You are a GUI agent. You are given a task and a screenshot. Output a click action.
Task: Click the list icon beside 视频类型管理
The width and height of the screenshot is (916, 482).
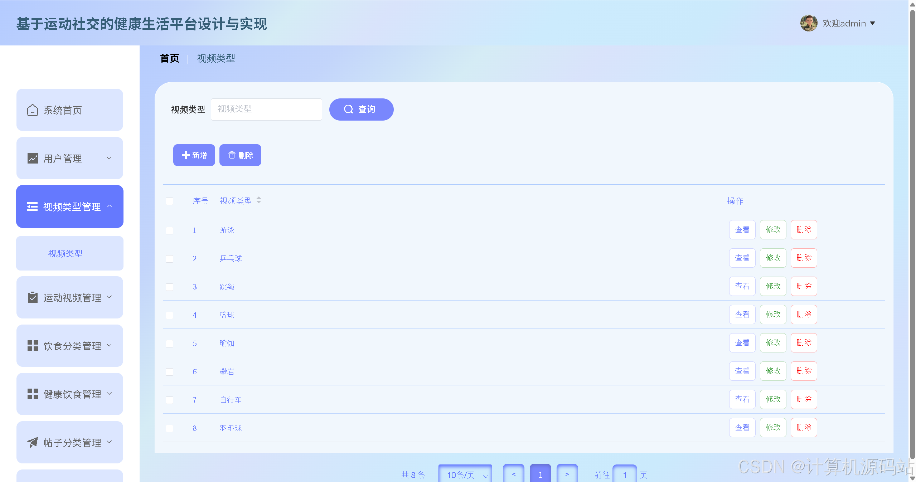coord(32,207)
